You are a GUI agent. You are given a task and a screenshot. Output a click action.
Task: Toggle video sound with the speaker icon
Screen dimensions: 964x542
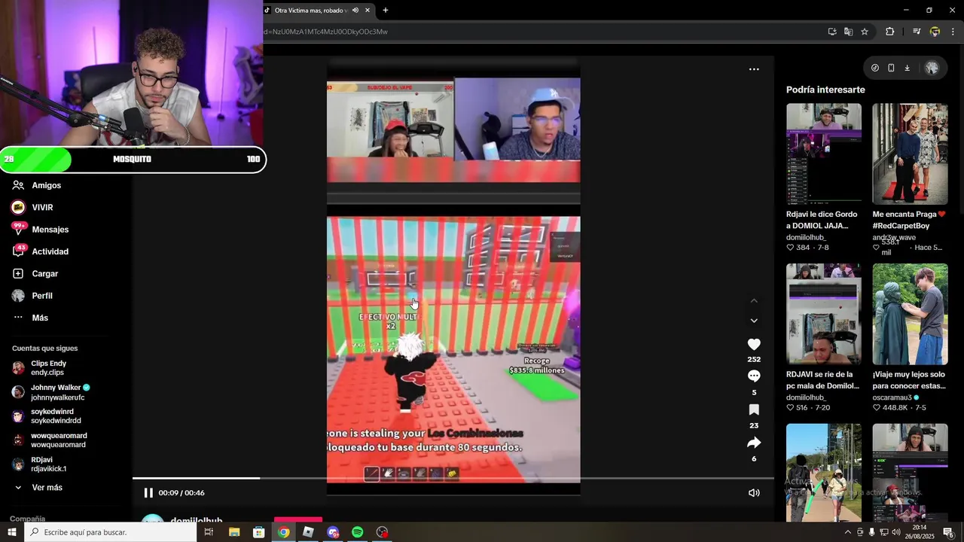[x=754, y=493]
